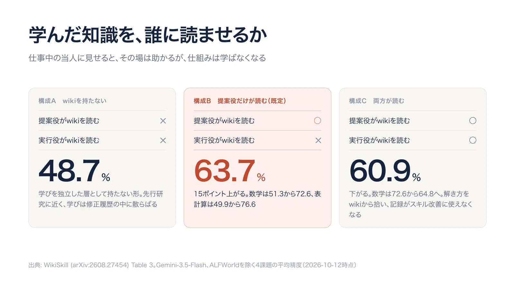
Task: Click the red 63.7 percentage value
Action: click(x=229, y=171)
